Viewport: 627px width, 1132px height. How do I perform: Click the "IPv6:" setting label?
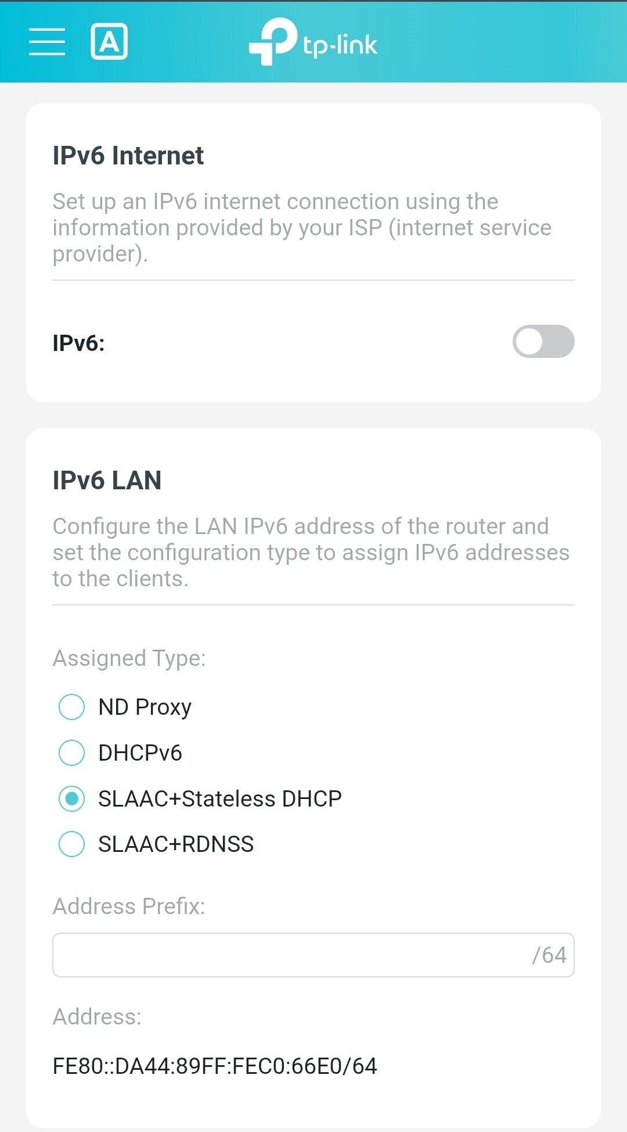tap(79, 343)
